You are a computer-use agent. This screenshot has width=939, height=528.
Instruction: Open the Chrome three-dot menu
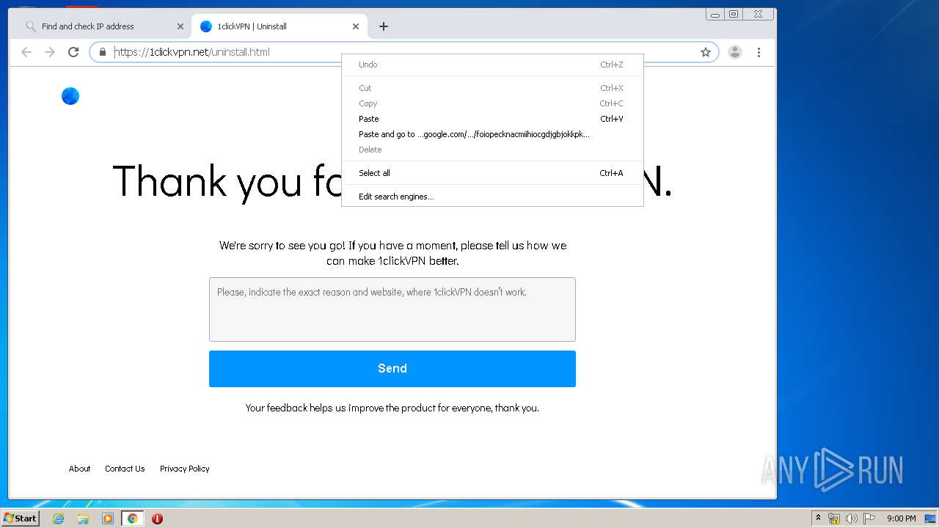pos(759,52)
